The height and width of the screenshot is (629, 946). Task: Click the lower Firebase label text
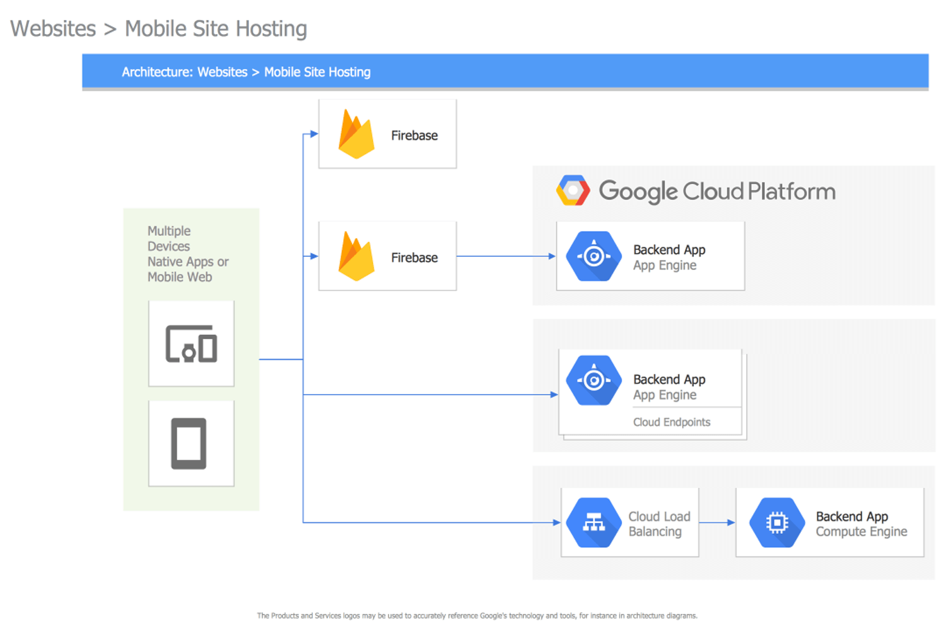point(414,258)
